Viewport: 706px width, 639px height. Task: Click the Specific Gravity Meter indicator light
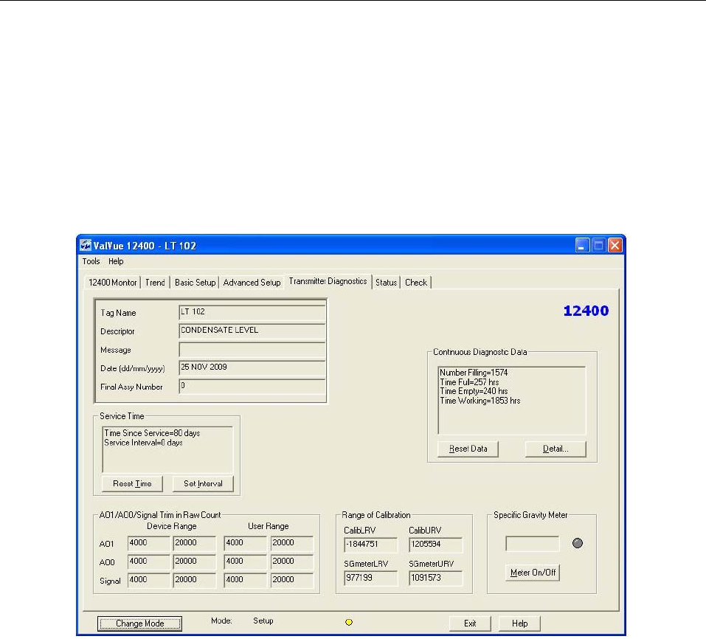[577, 543]
